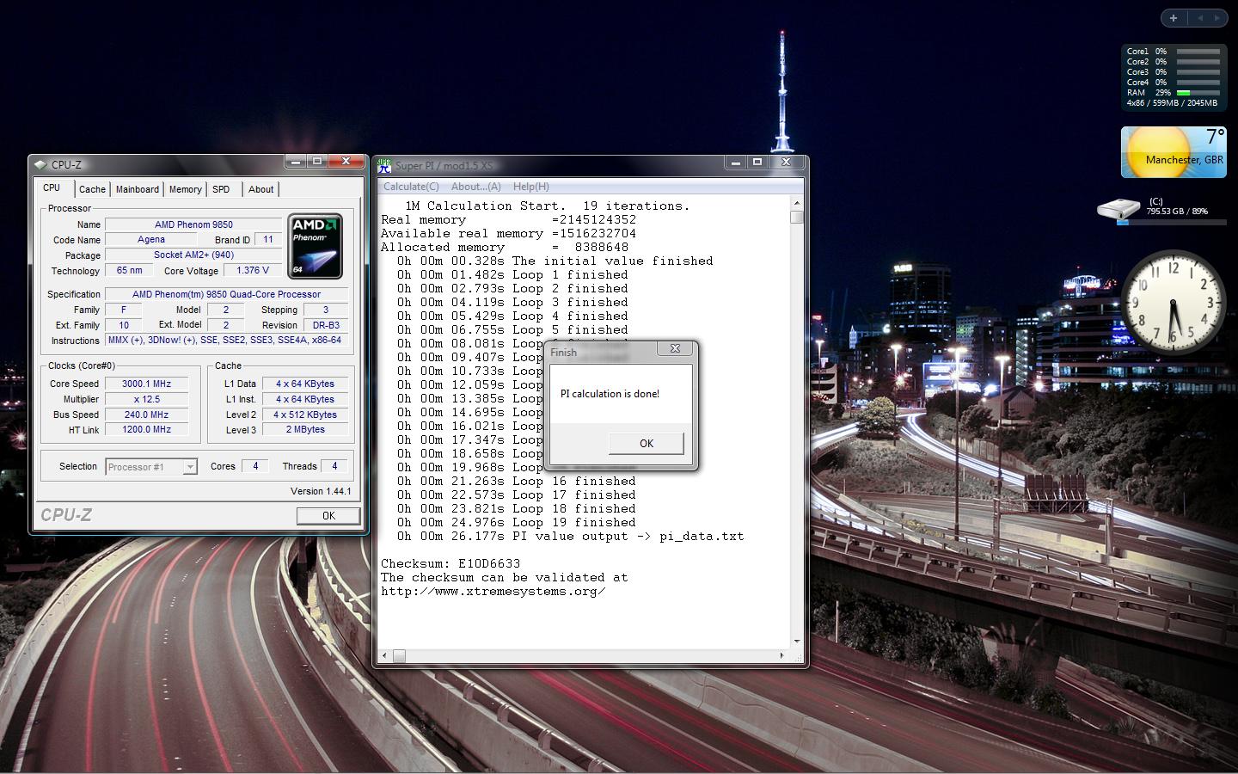The image size is (1238, 774).
Task: Close the Finish dialog with the X
Action: pyautogui.click(x=675, y=349)
